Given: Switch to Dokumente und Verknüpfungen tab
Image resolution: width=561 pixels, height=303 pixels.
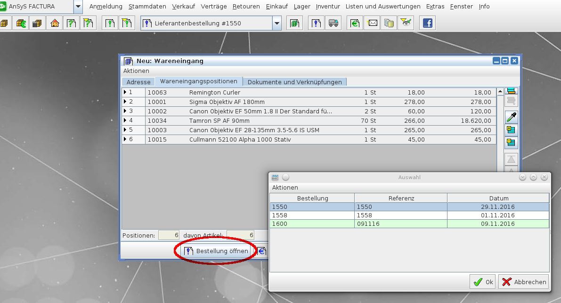Looking at the screenshot, I should [294, 82].
